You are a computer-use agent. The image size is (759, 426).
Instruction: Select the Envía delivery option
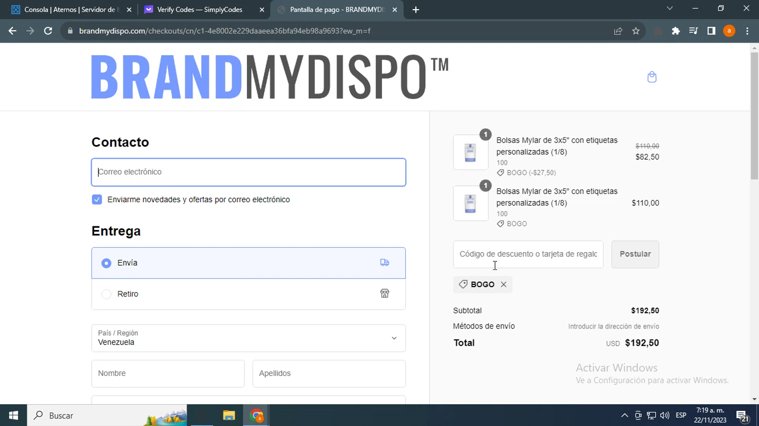pyautogui.click(x=248, y=263)
